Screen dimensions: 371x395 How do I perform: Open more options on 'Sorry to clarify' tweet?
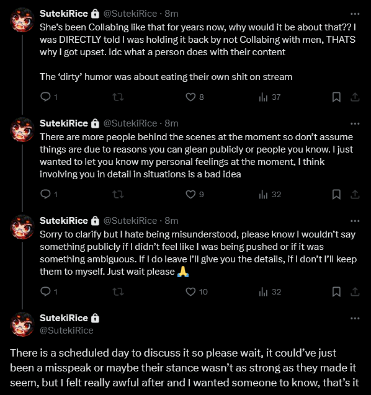(355, 221)
